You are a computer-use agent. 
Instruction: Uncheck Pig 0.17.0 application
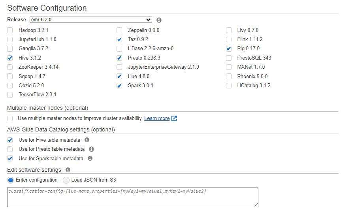point(229,49)
